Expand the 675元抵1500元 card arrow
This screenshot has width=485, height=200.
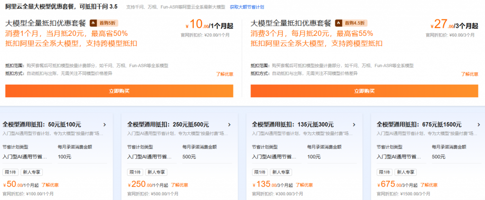479,125
